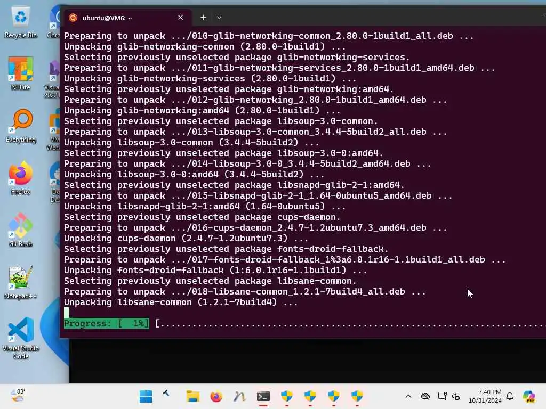
Task: Click the terminal cursor block above Progress
Action: (x=67, y=313)
